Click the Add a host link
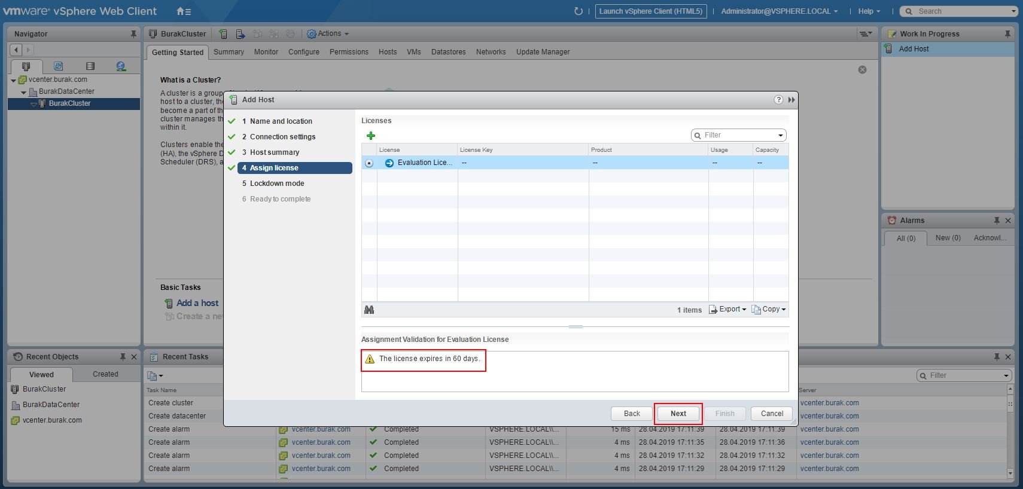The width and height of the screenshot is (1023, 489). tap(197, 303)
